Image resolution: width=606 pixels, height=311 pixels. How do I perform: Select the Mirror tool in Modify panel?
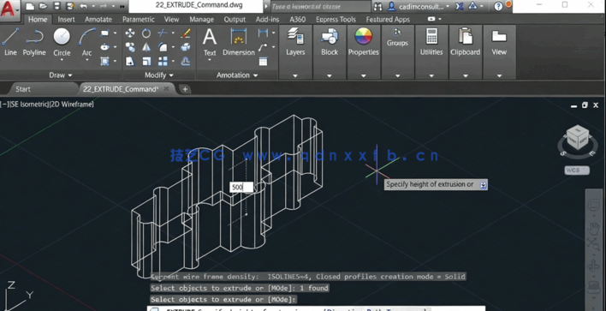tap(146, 47)
